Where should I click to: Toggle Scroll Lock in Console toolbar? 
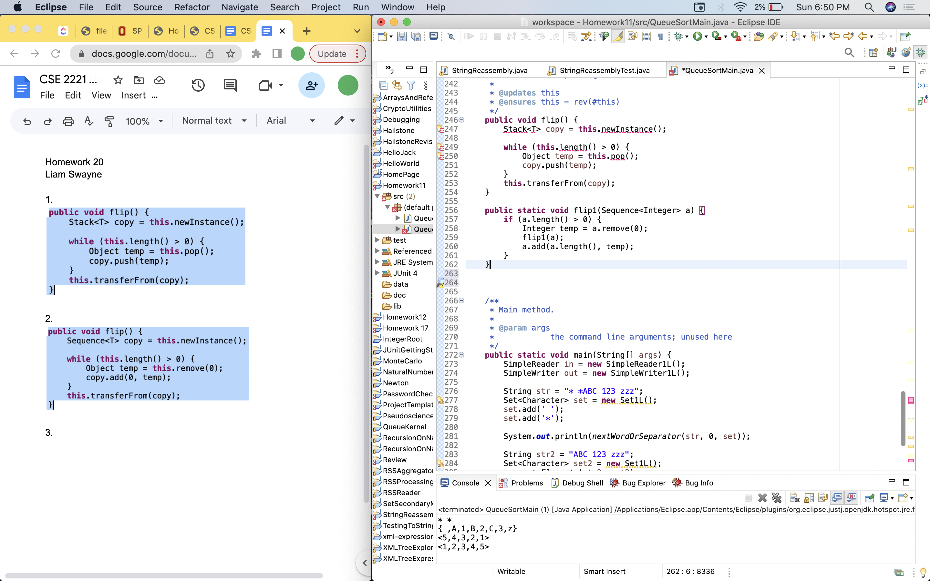click(x=809, y=498)
